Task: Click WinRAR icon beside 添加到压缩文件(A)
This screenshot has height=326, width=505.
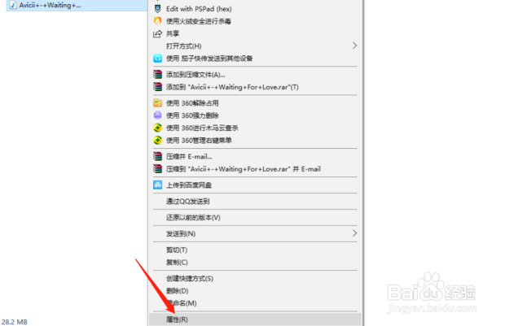Action: coord(157,75)
